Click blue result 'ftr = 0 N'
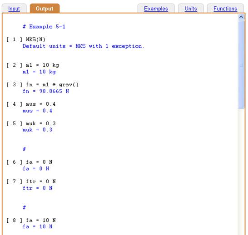This screenshot has width=248, height=235. (x=37, y=188)
